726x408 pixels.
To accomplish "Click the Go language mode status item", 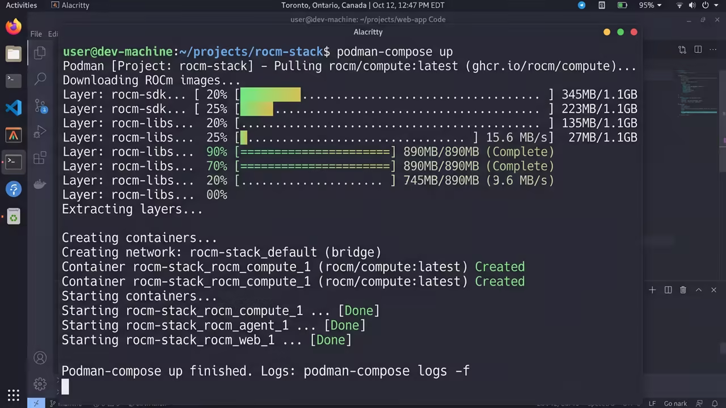I will click(x=676, y=403).
